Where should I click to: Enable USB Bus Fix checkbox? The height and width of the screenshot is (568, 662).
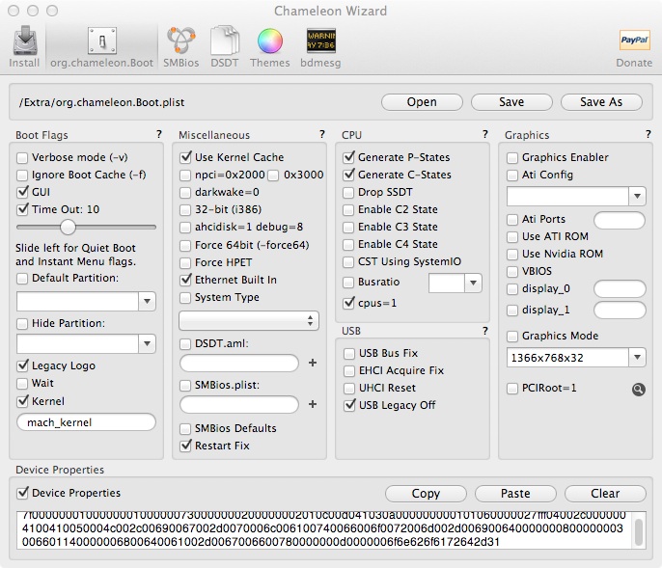click(348, 354)
